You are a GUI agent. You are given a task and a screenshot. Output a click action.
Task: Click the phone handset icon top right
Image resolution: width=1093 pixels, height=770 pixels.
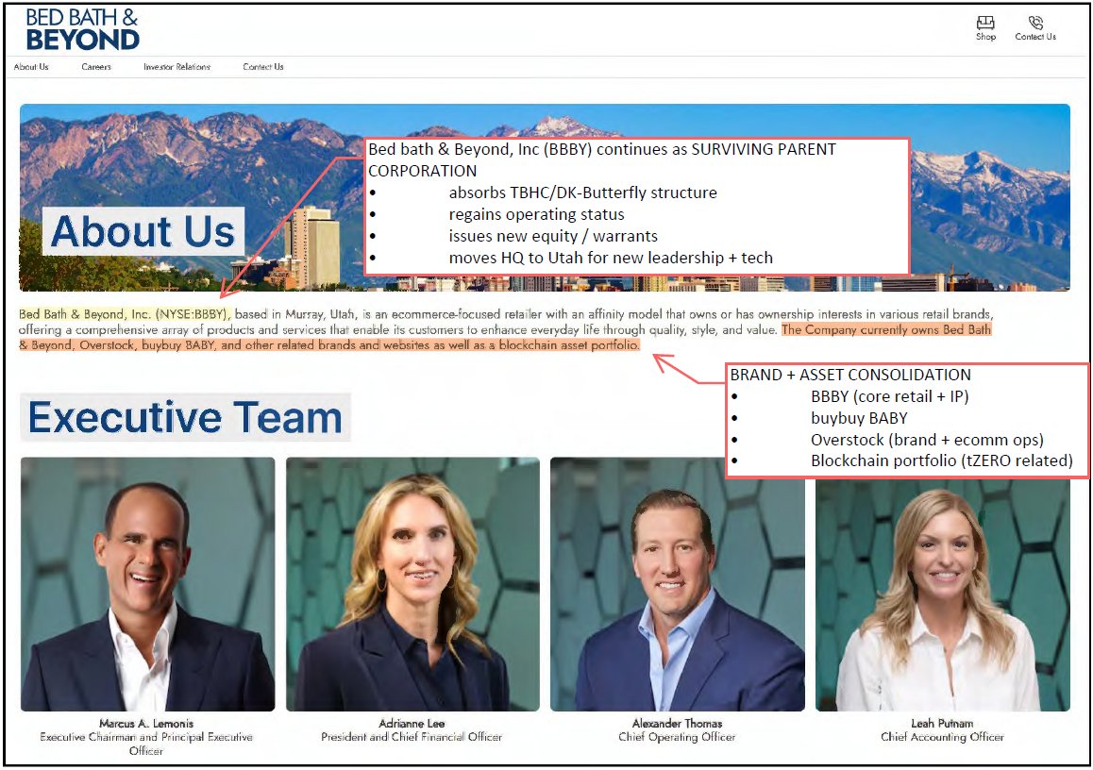click(1034, 23)
